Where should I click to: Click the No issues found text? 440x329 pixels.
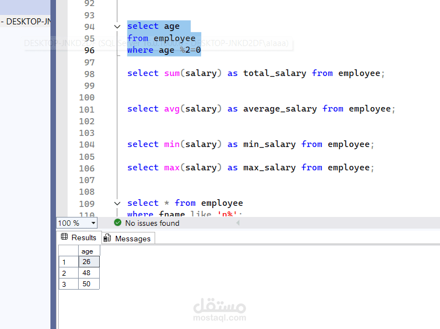coord(152,223)
